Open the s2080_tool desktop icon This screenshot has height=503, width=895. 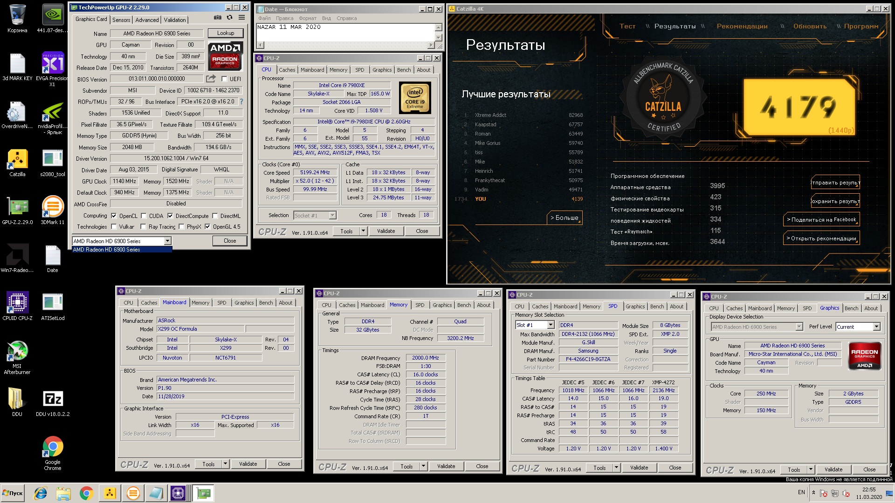(x=53, y=163)
